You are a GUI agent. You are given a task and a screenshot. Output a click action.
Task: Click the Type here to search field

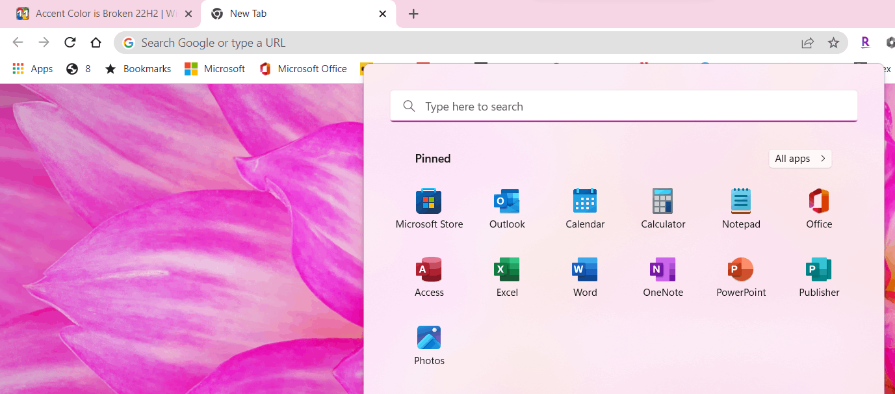[x=624, y=106]
